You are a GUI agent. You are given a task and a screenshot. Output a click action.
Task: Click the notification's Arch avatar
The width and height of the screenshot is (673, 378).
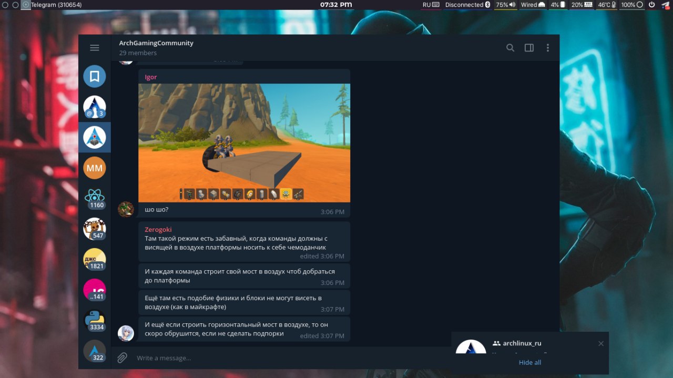pyautogui.click(x=471, y=347)
